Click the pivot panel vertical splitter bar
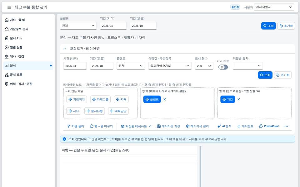The height and width of the screenshot is (187, 300). coord(200,166)
